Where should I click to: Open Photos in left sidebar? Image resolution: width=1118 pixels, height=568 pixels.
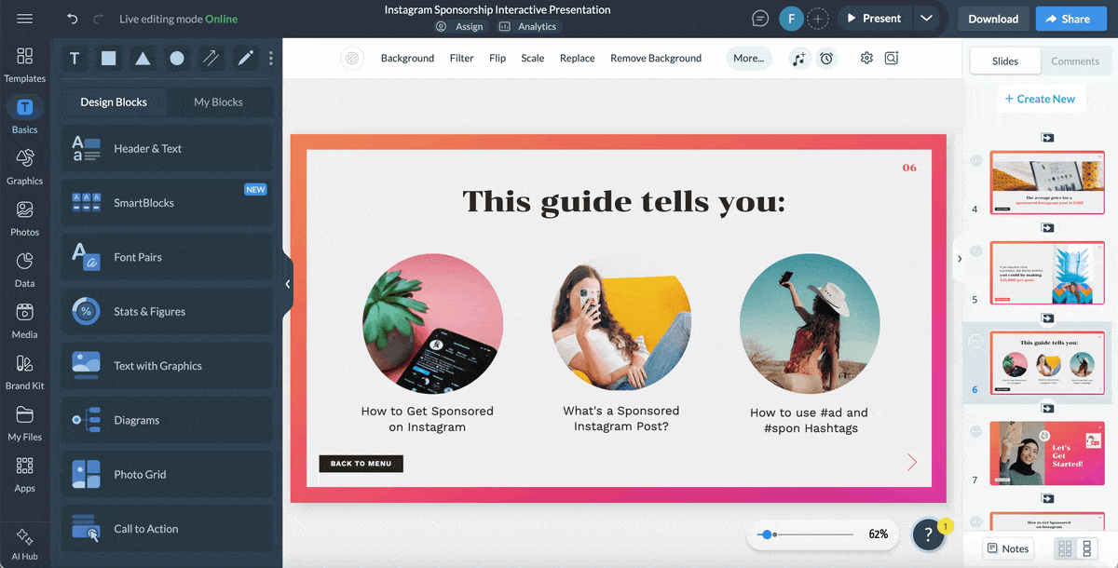click(x=25, y=218)
